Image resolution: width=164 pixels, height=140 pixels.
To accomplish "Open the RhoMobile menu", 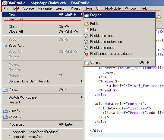I will pyautogui.click(x=113, y=8).
